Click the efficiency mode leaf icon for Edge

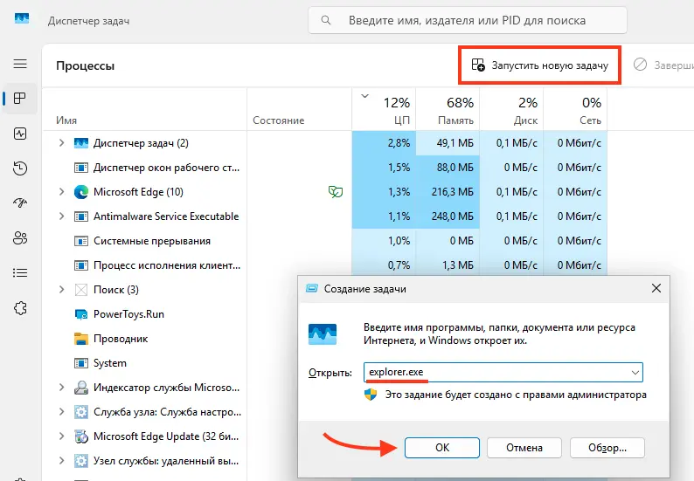point(336,192)
